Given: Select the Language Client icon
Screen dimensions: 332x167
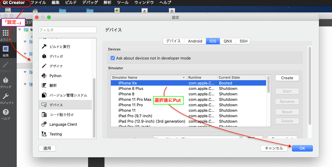Looking at the screenshot, I should coord(44,124).
